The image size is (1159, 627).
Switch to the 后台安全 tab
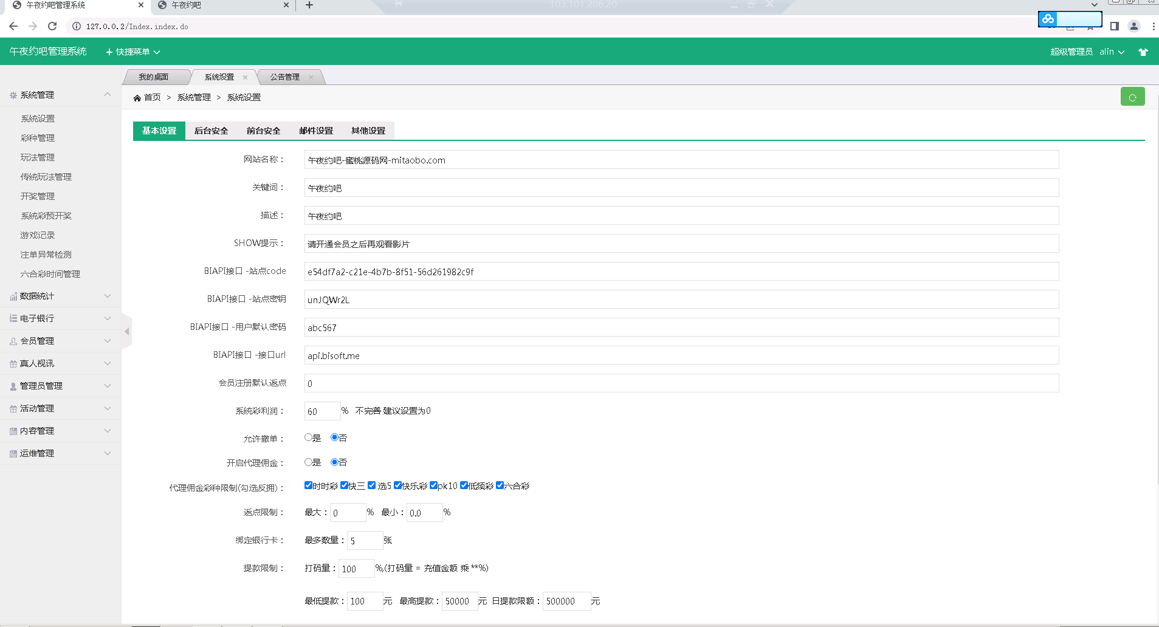(x=211, y=131)
